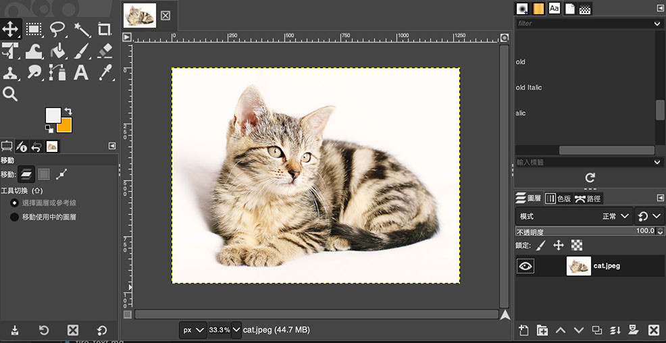Open the Brushes tab
The image size is (666, 343).
(x=522, y=9)
